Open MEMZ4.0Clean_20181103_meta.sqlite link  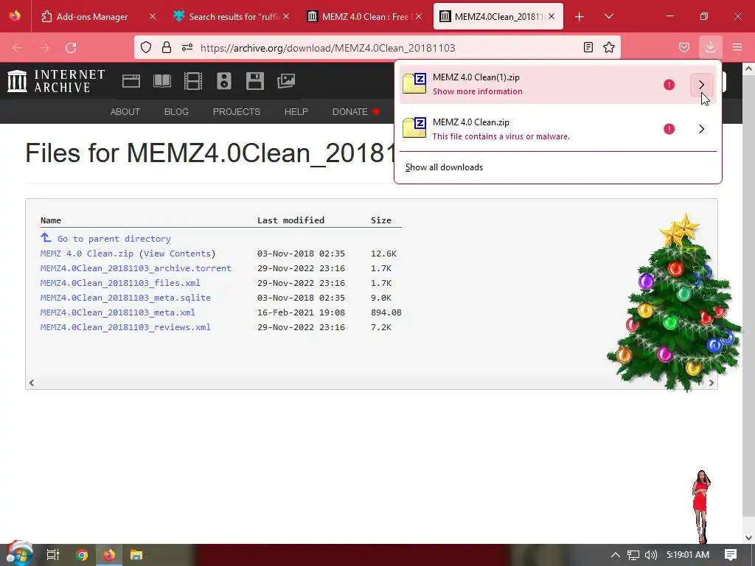125,298
